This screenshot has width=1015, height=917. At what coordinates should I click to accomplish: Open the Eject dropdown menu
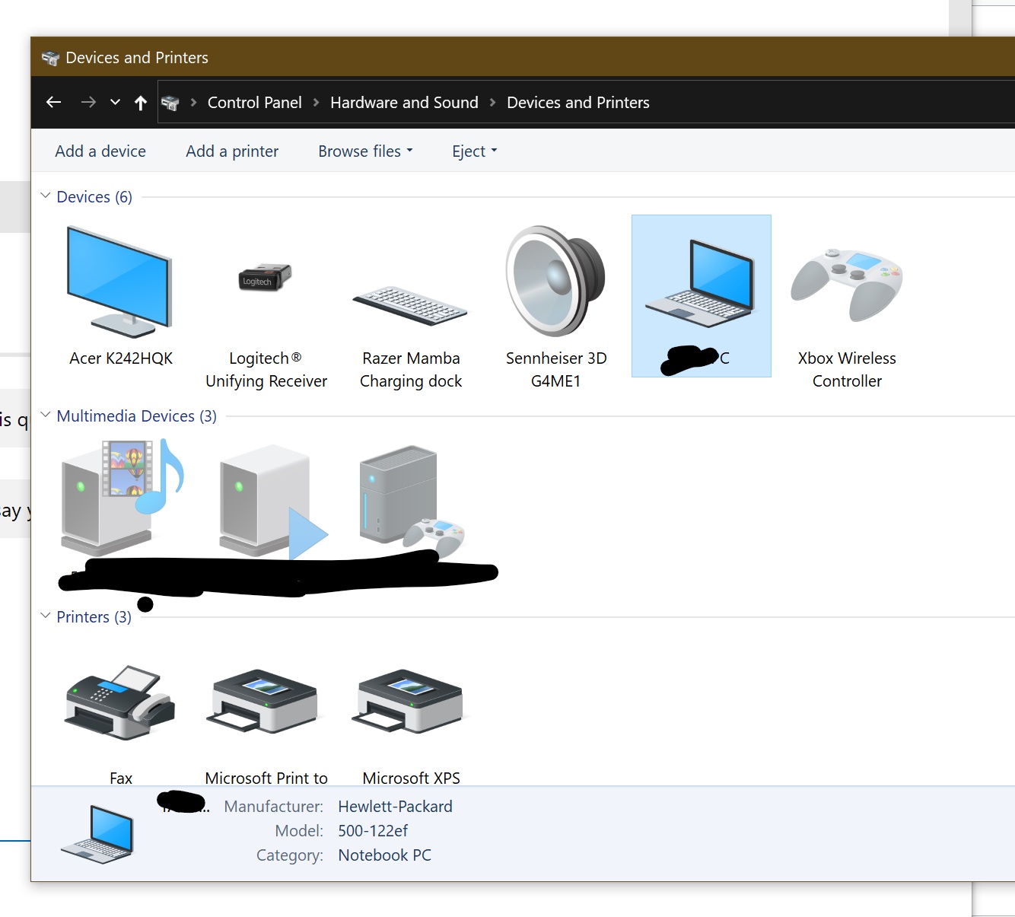[x=474, y=151]
